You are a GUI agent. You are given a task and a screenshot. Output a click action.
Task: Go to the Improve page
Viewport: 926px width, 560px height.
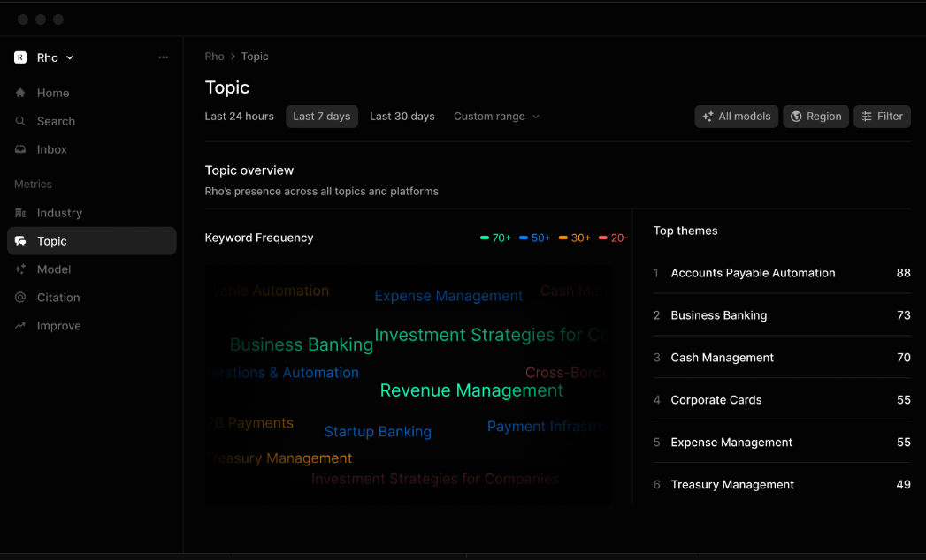point(91,326)
